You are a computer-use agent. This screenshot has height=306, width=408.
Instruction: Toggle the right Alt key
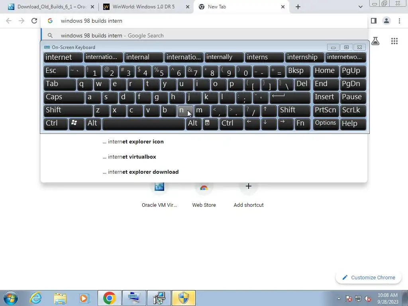pyautogui.click(x=194, y=124)
